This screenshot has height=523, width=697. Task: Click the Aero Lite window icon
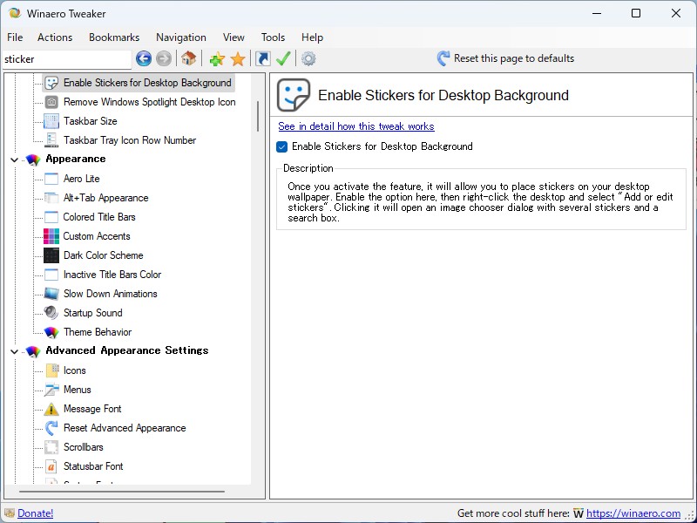coord(51,179)
